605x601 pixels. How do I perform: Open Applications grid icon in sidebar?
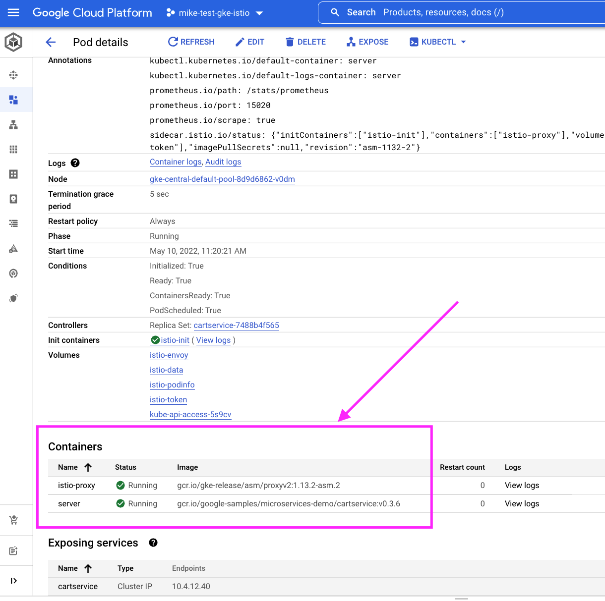(x=13, y=149)
